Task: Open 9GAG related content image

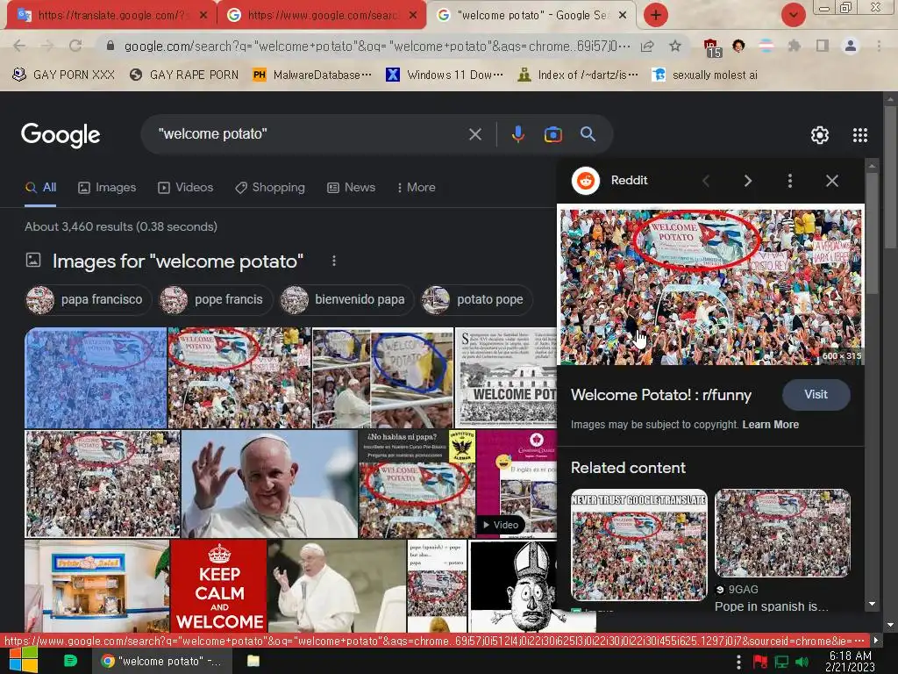Action: coord(782,533)
